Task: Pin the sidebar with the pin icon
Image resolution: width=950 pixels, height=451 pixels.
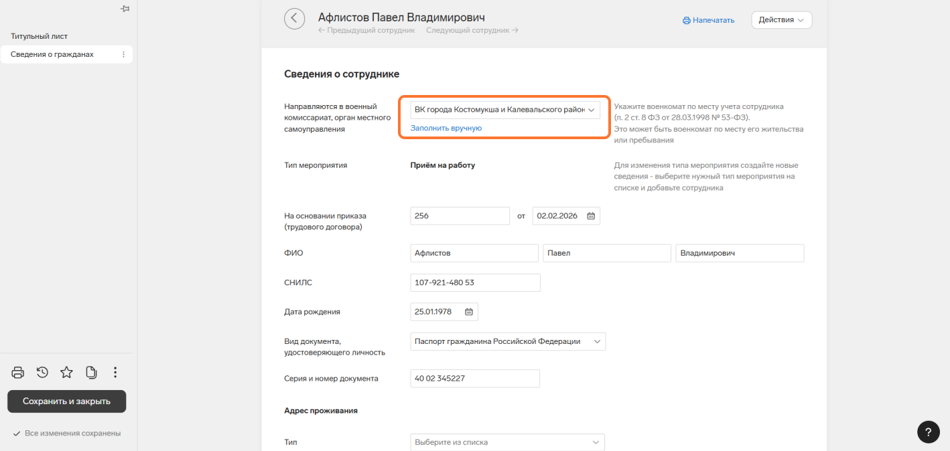Action: point(124,9)
